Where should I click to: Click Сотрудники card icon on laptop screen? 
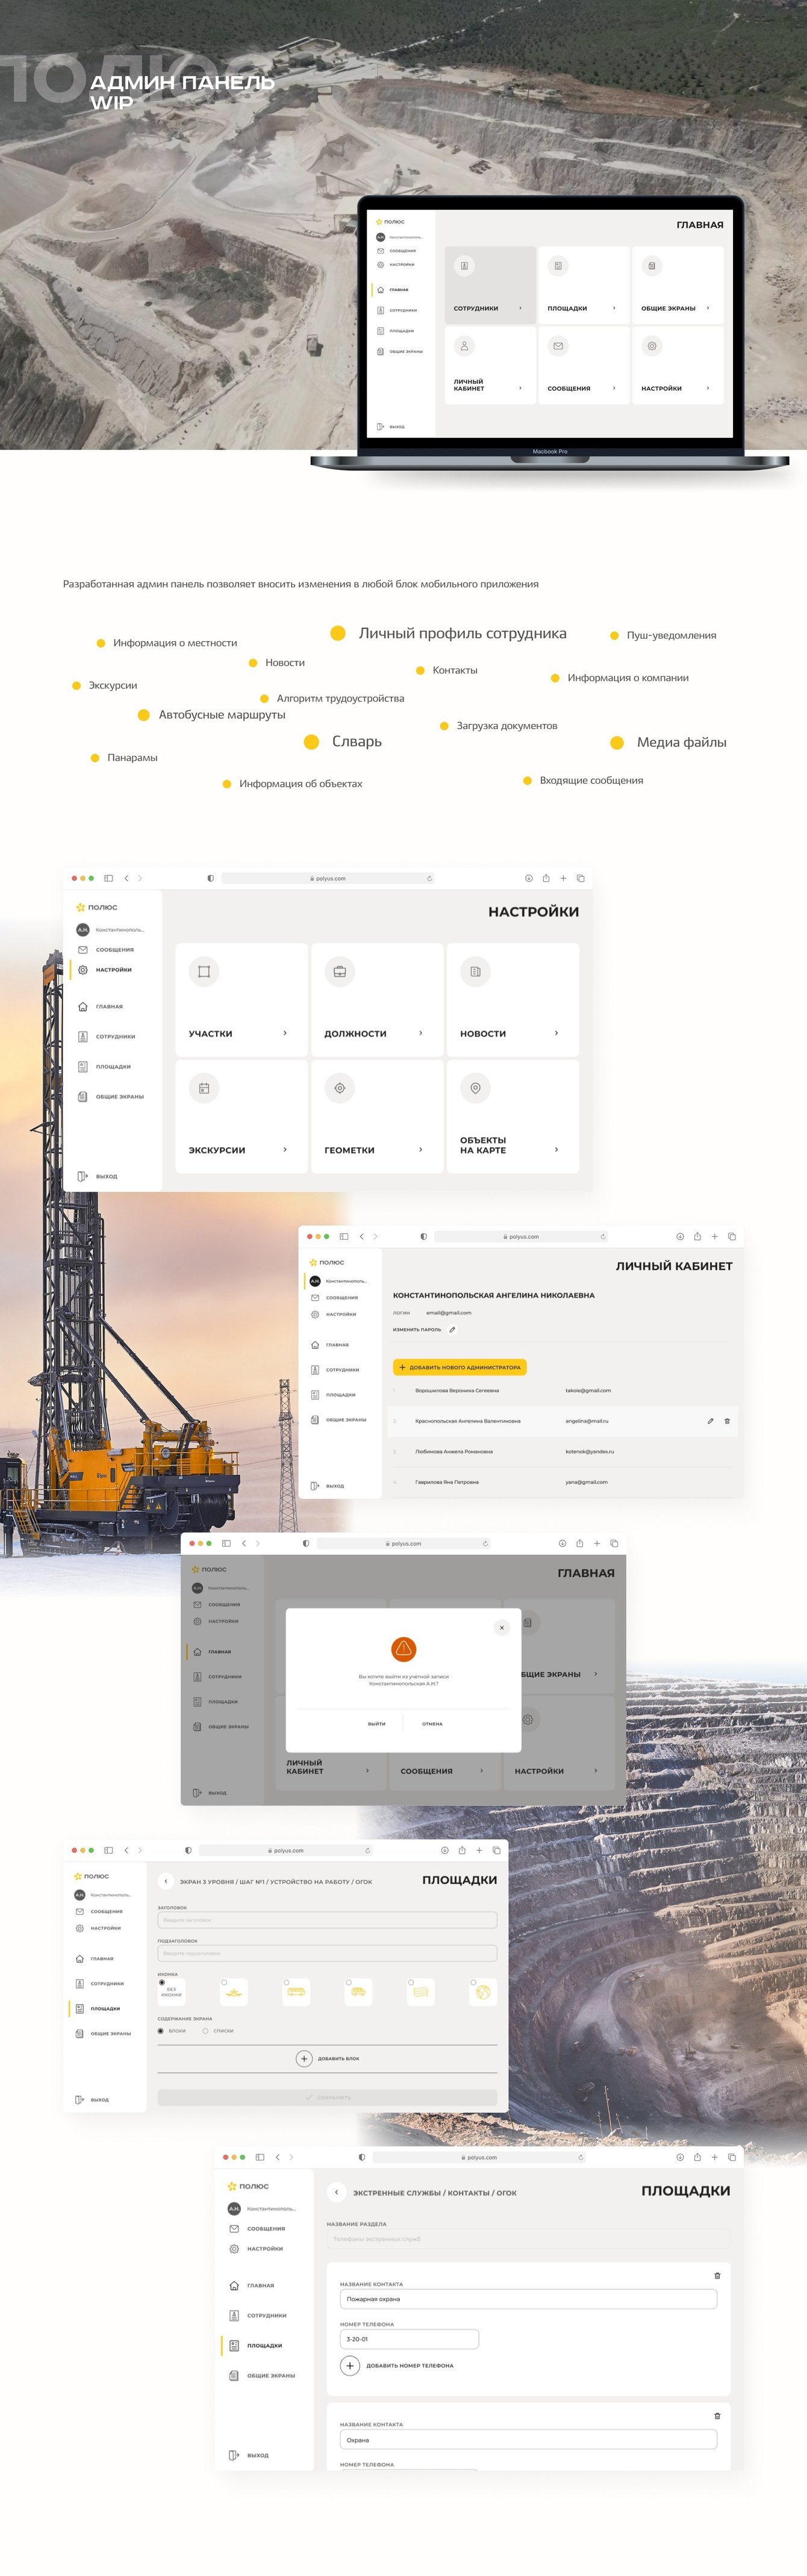(464, 265)
